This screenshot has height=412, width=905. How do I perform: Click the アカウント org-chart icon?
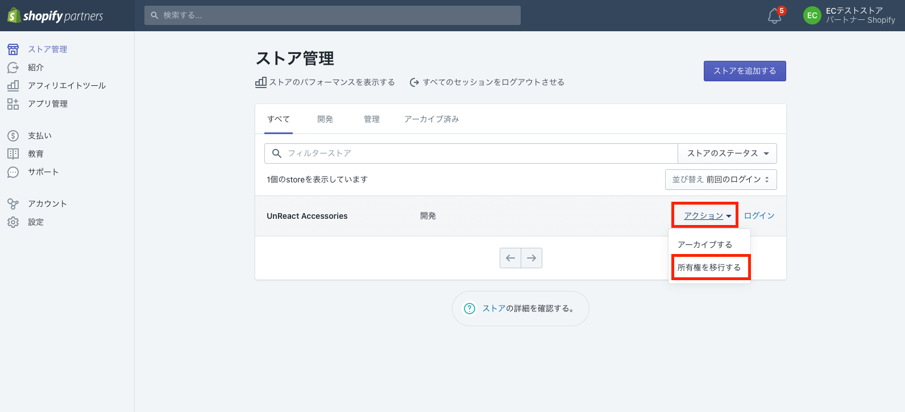[13, 204]
